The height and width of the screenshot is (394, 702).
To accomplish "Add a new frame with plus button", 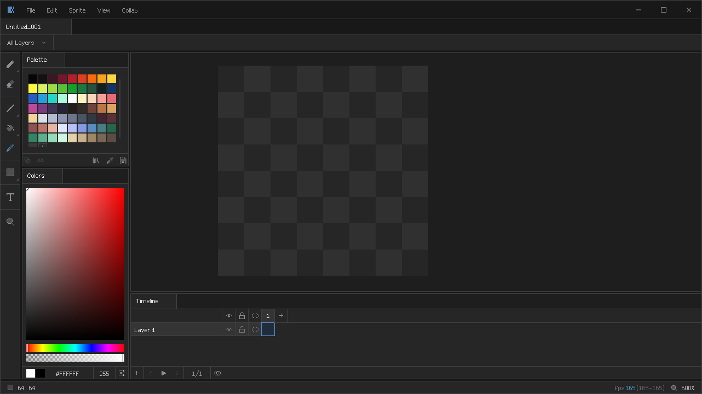I will click(x=281, y=316).
